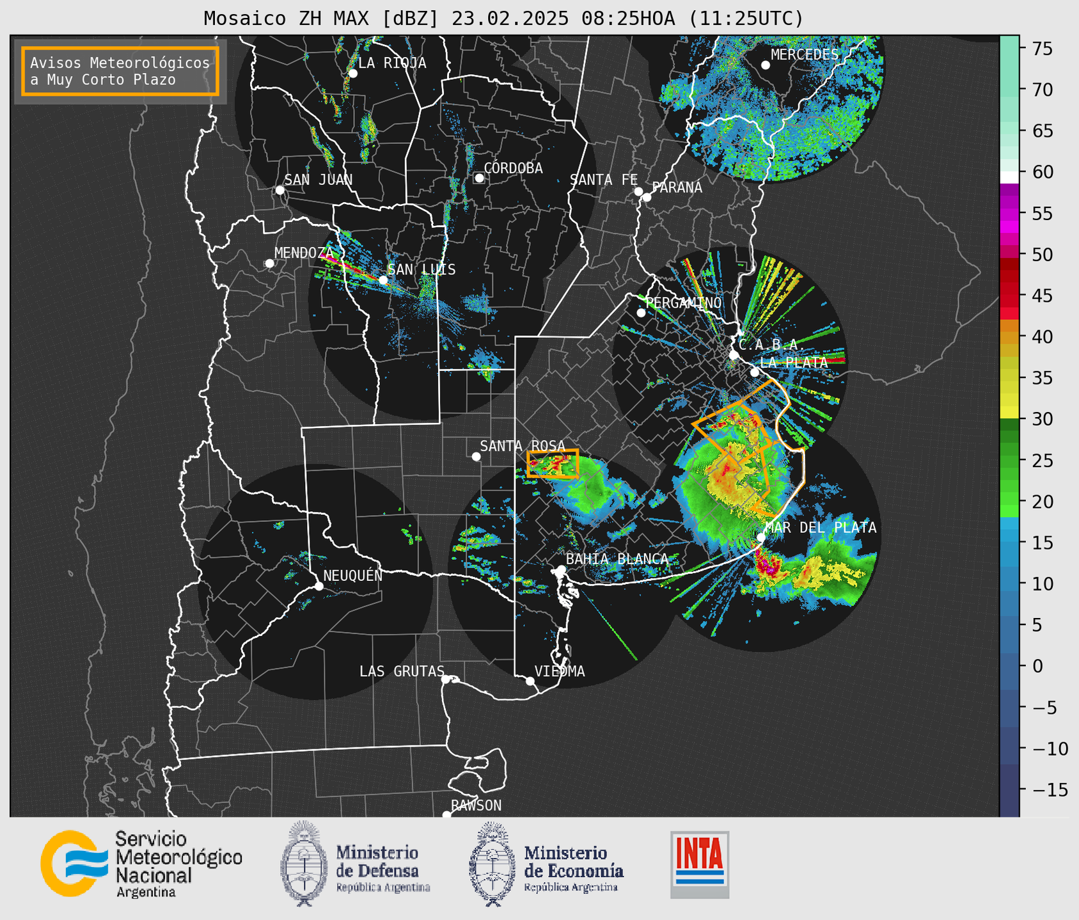Click the 75 scale label

click(x=1042, y=49)
